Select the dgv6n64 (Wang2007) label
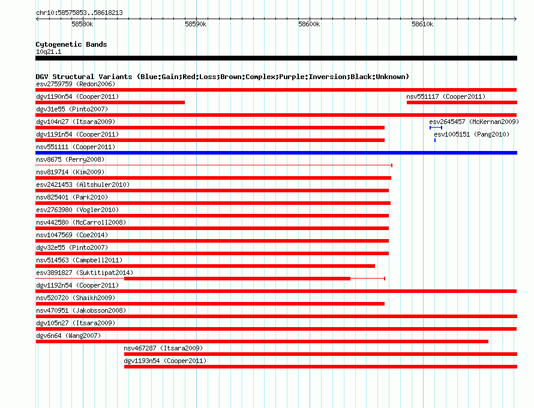 [x=68, y=336]
